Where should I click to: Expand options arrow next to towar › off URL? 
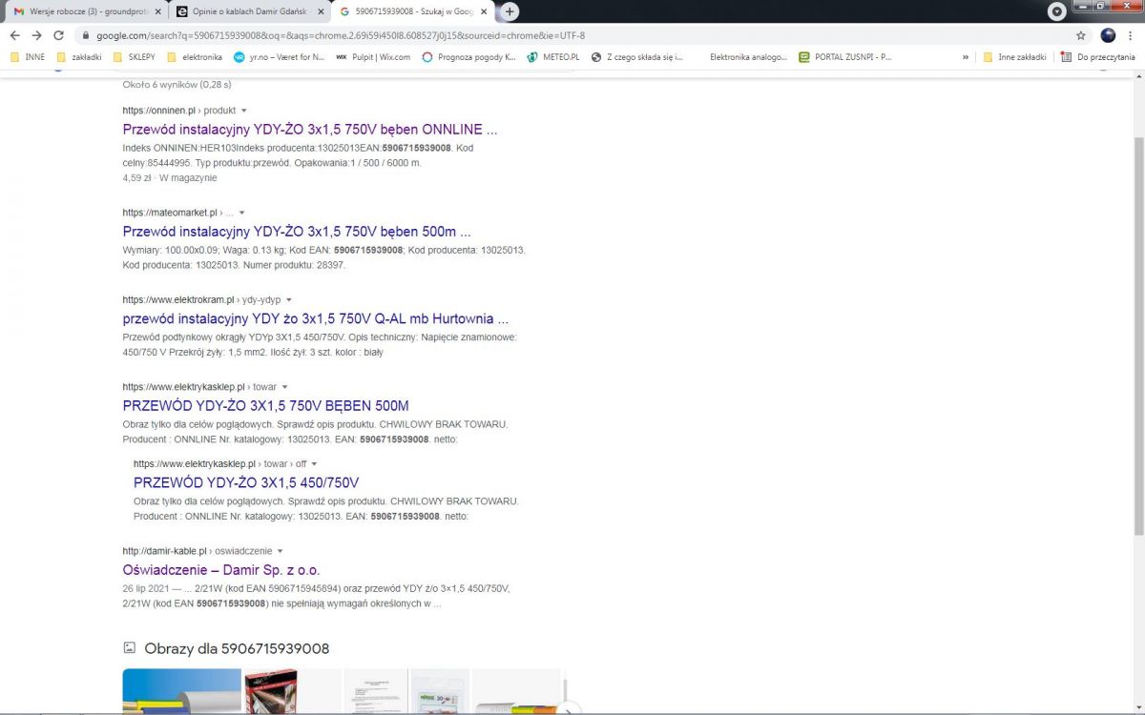coord(314,464)
